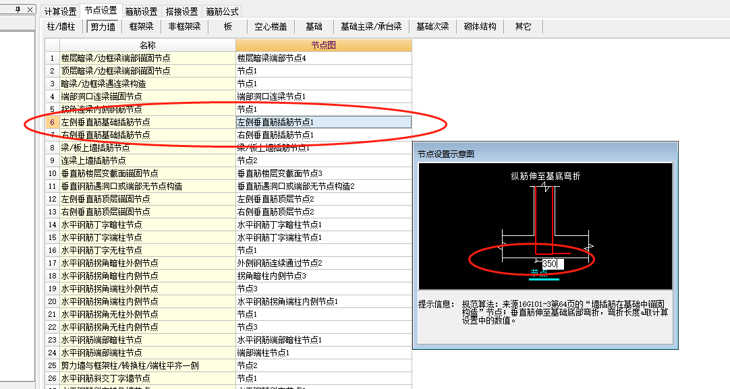The width and height of the screenshot is (730, 389).
Task: Select the 基础次梁 category
Action: [432, 26]
